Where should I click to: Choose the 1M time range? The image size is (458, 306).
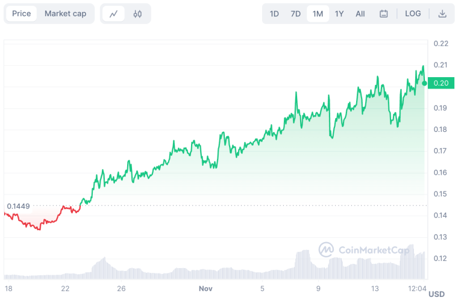[318, 14]
